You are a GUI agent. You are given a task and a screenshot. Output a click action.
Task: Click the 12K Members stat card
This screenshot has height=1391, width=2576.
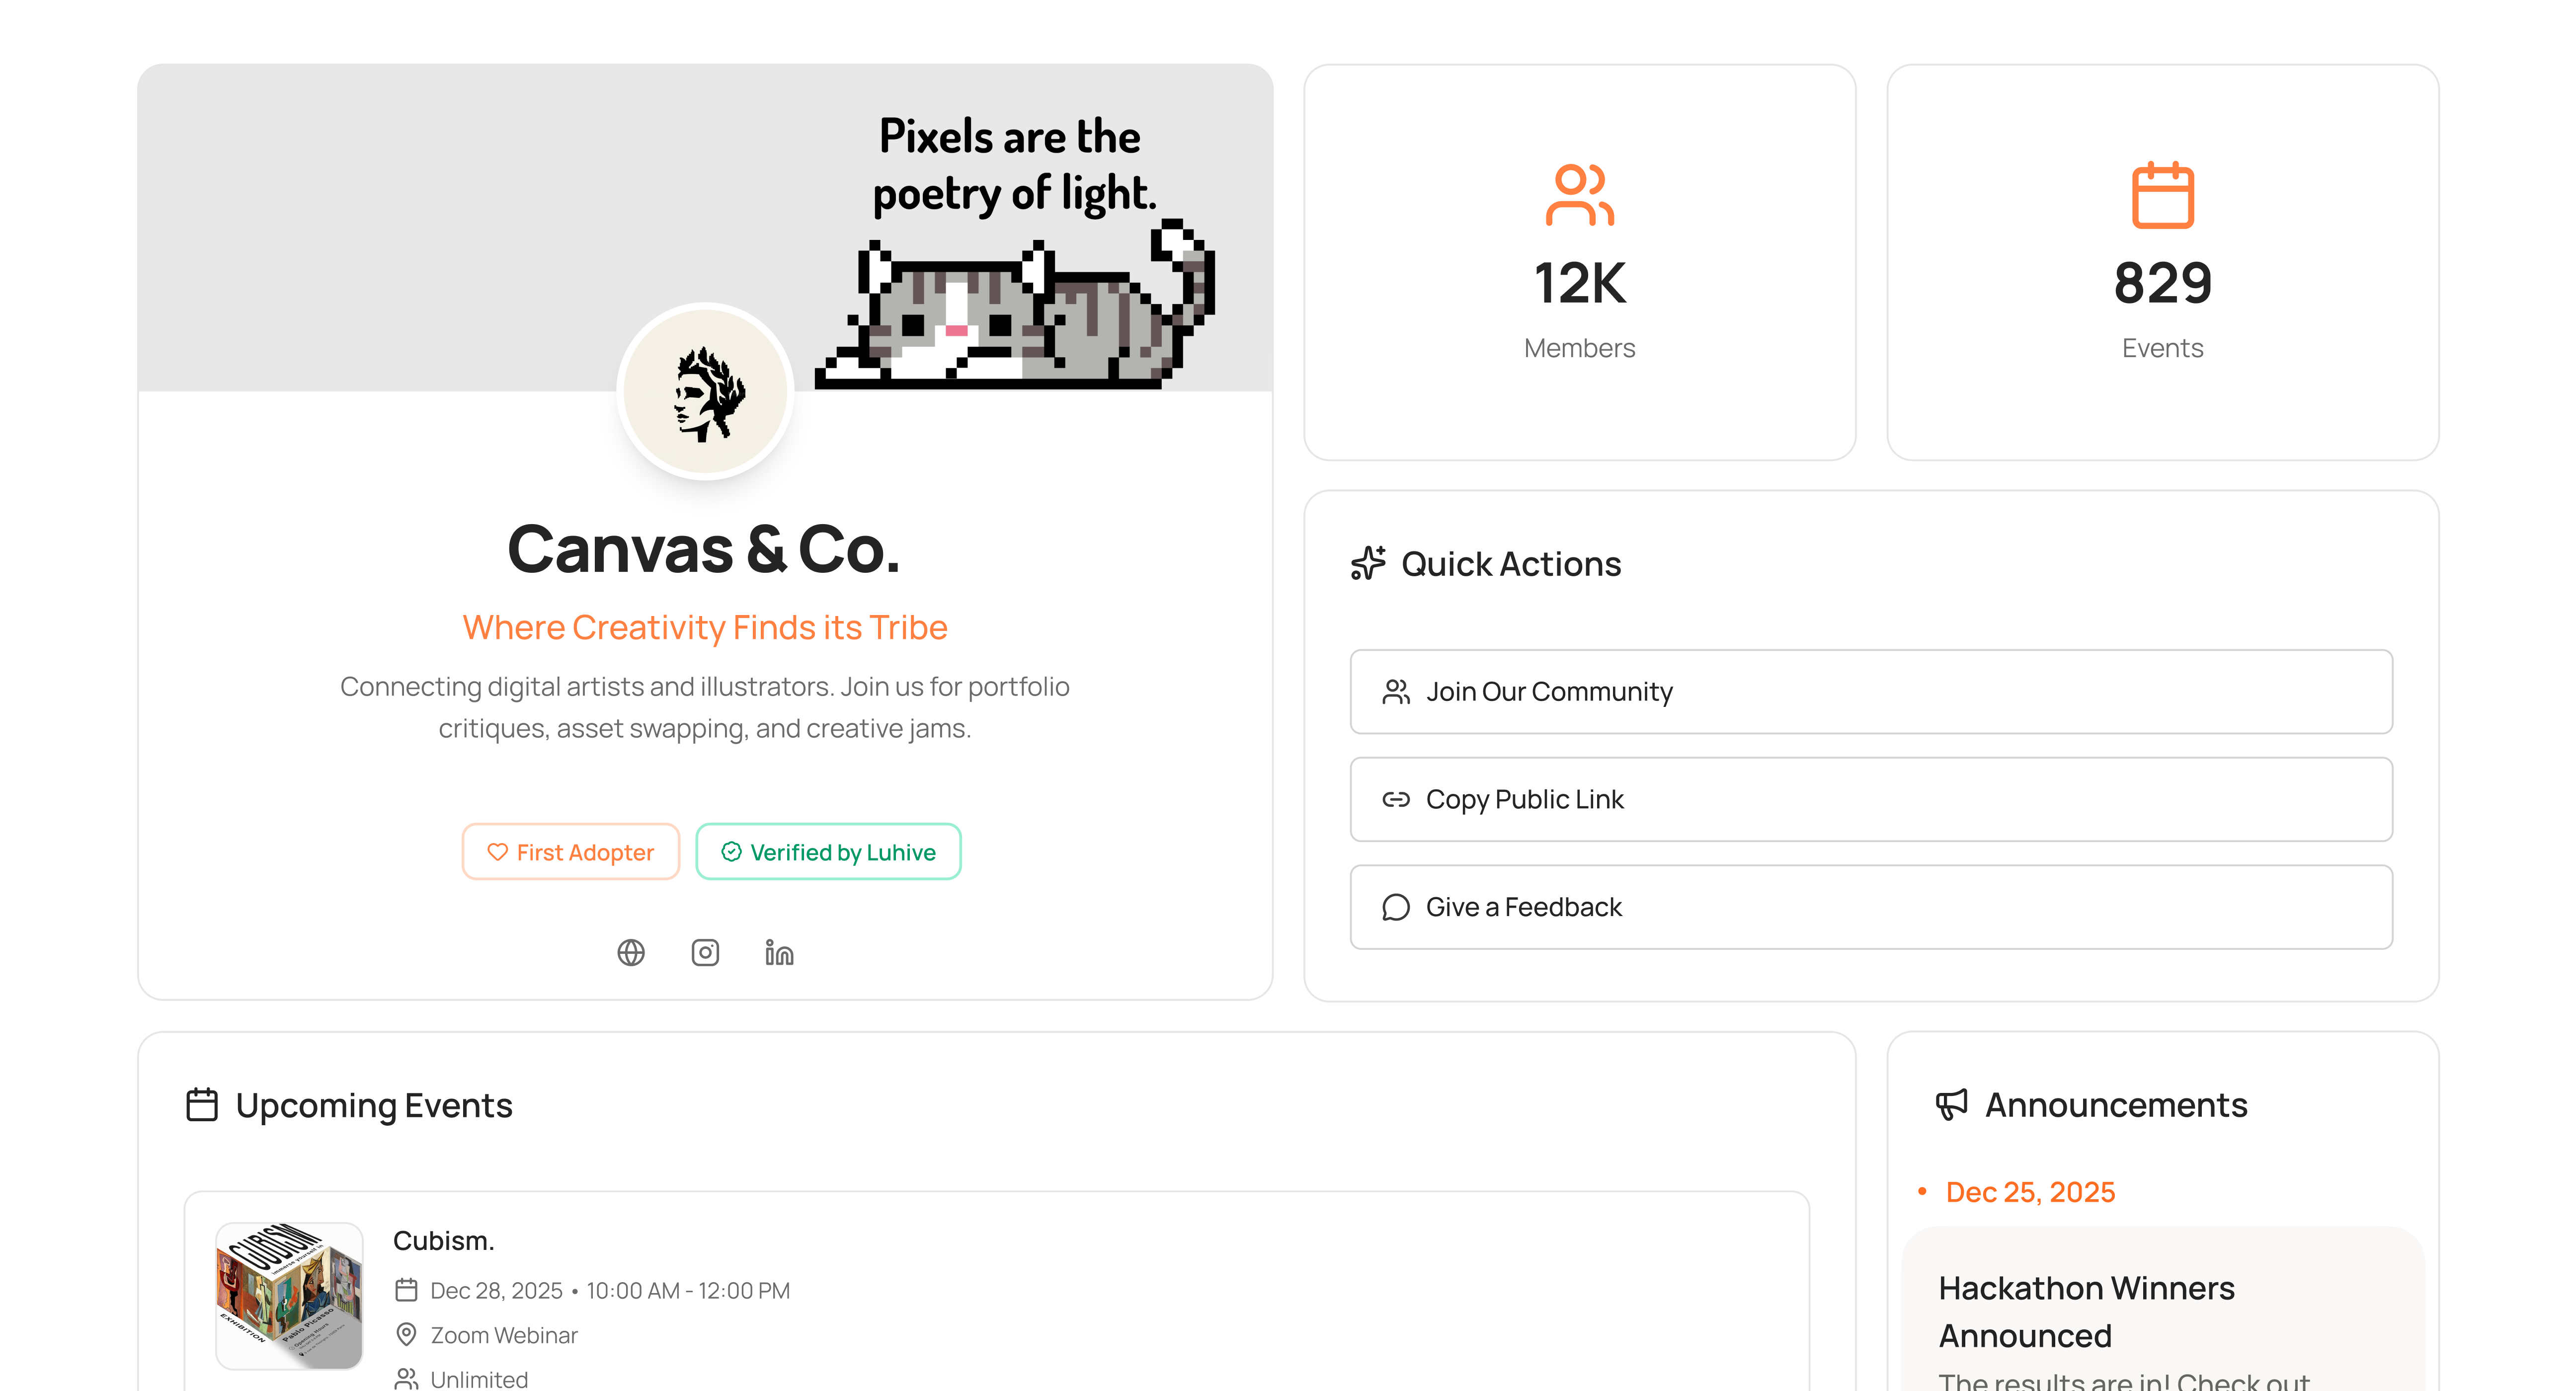tap(1579, 263)
